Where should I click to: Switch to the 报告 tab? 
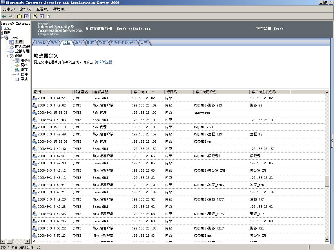click(x=102, y=43)
